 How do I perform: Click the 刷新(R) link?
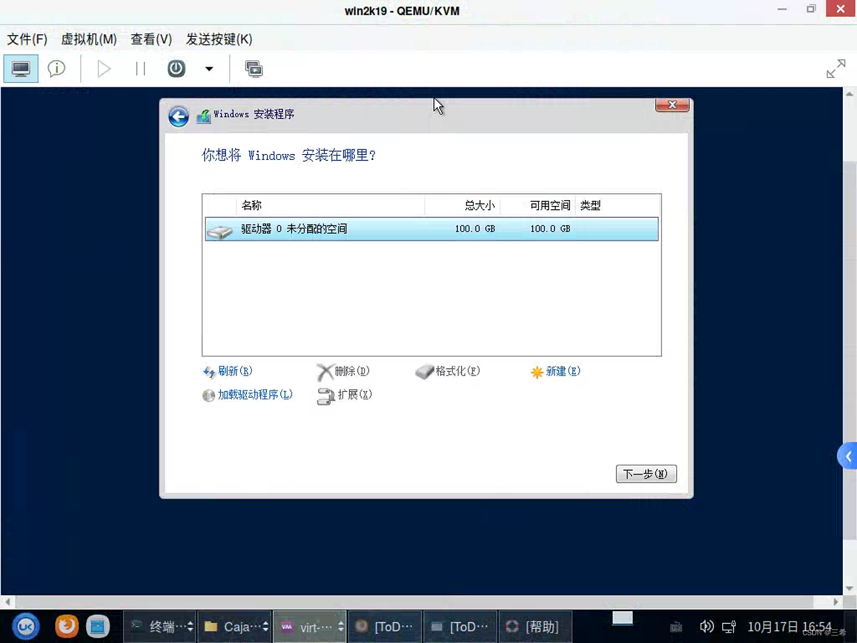[x=227, y=372]
